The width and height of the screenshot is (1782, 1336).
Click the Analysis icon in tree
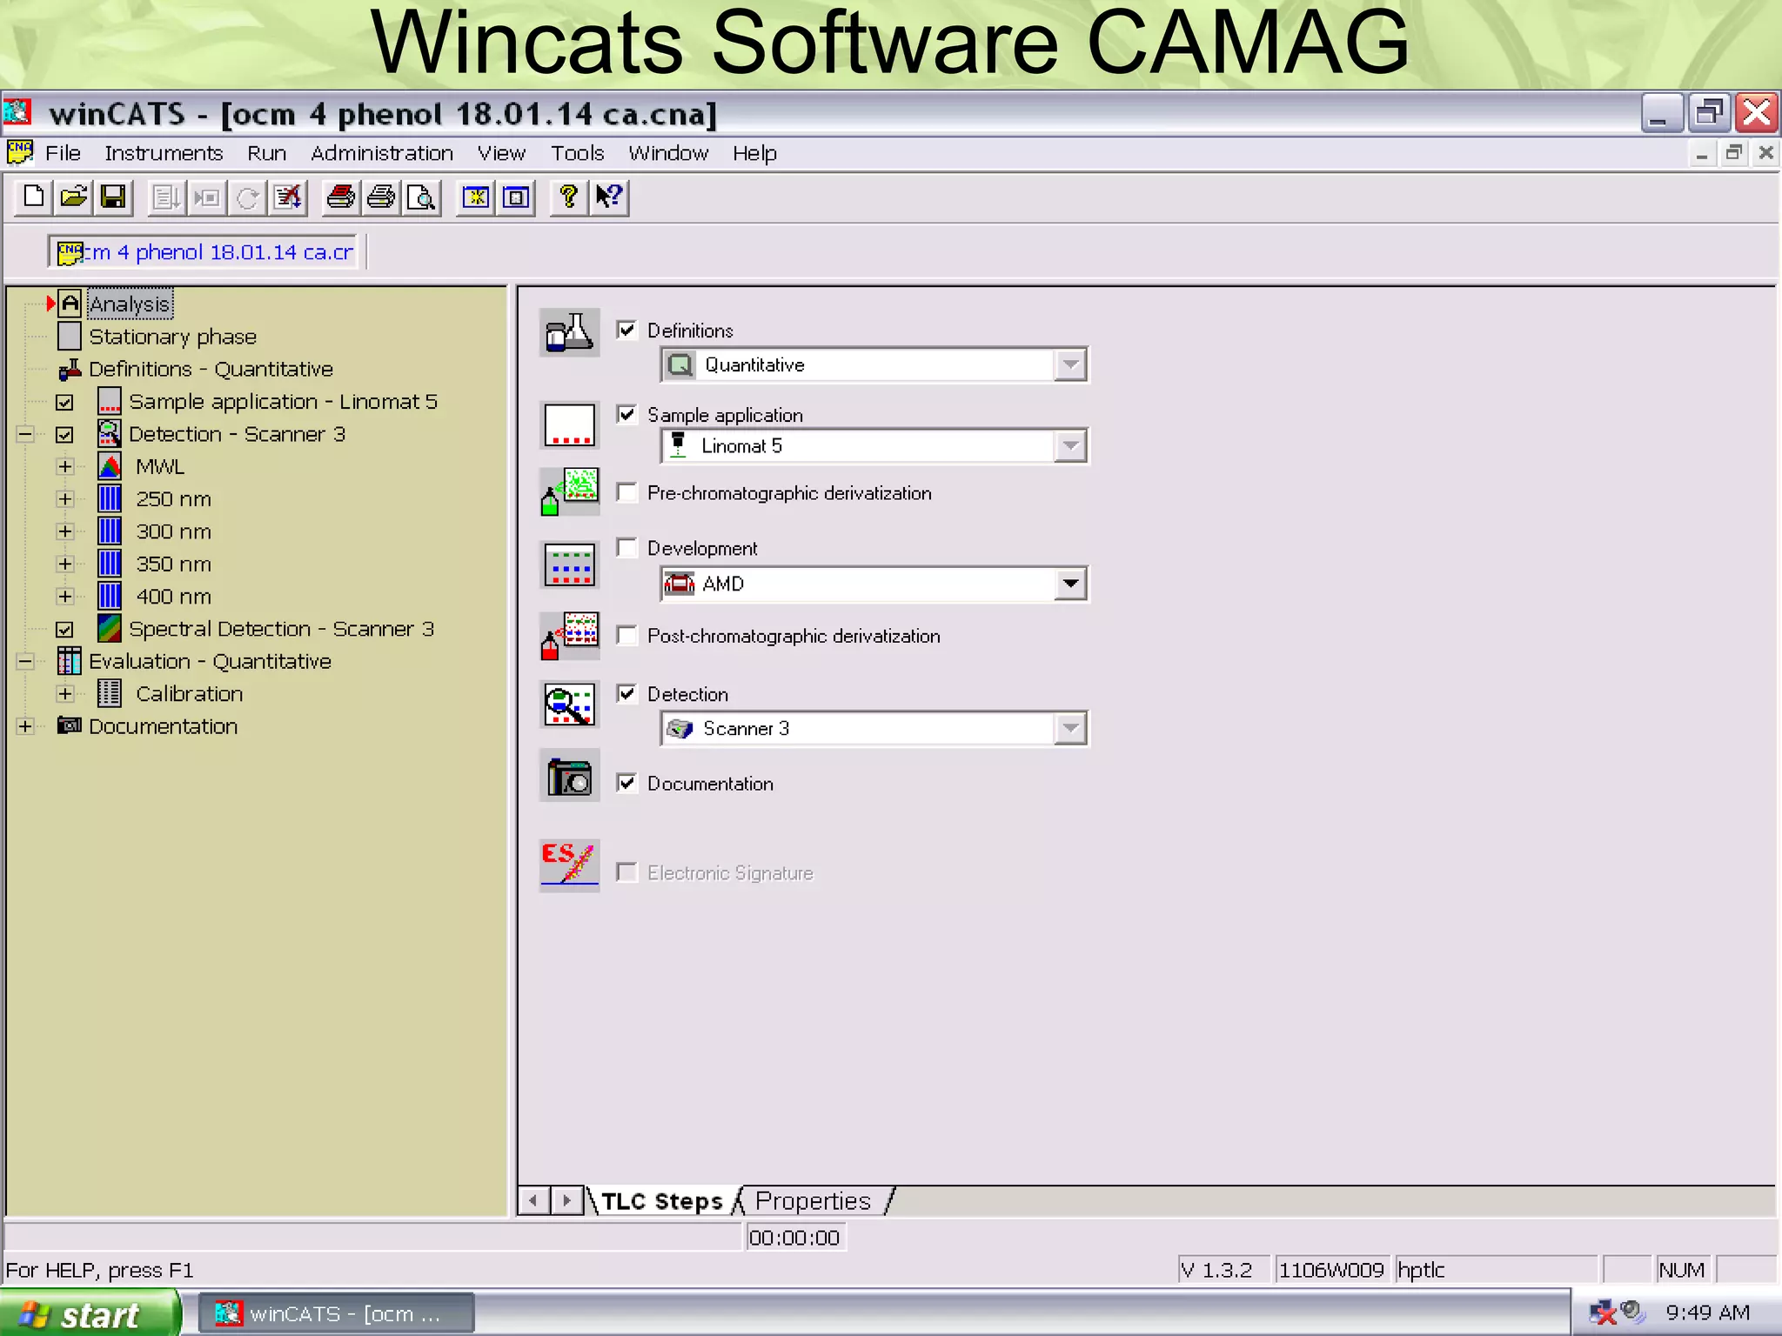pos(70,304)
